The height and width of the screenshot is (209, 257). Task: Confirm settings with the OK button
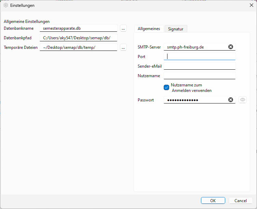(213, 200)
